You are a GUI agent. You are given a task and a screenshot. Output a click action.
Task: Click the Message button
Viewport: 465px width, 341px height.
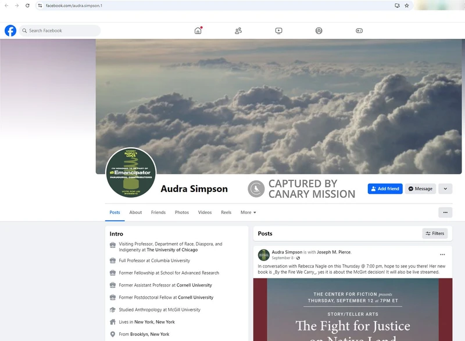pyautogui.click(x=420, y=188)
